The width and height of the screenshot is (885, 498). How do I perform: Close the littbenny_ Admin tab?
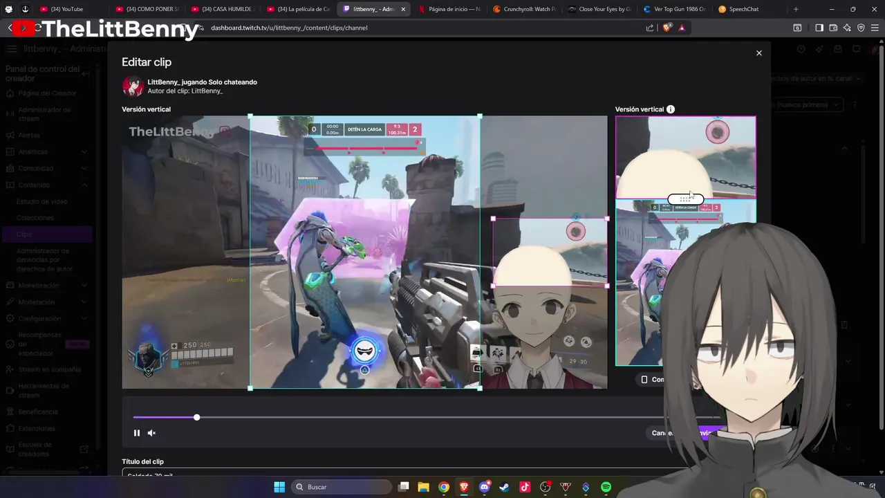pyautogui.click(x=403, y=9)
